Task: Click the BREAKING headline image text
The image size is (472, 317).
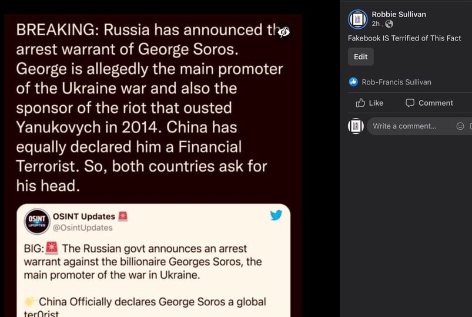Action: pyautogui.click(x=150, y=107)
